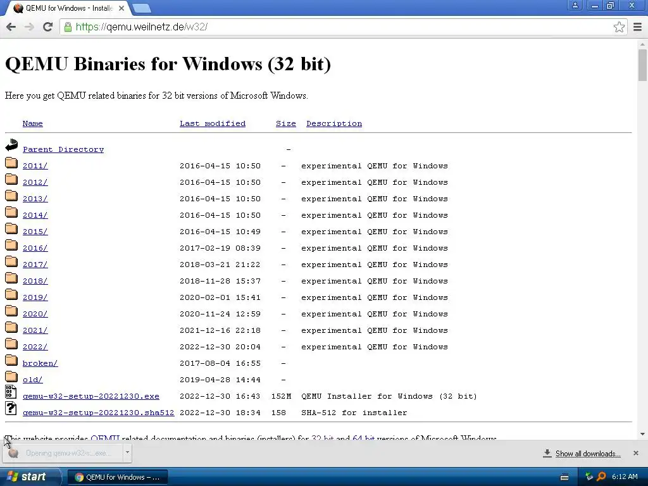Click the scrollbar up arrow

pyautogui.click(x=642, y=44)
